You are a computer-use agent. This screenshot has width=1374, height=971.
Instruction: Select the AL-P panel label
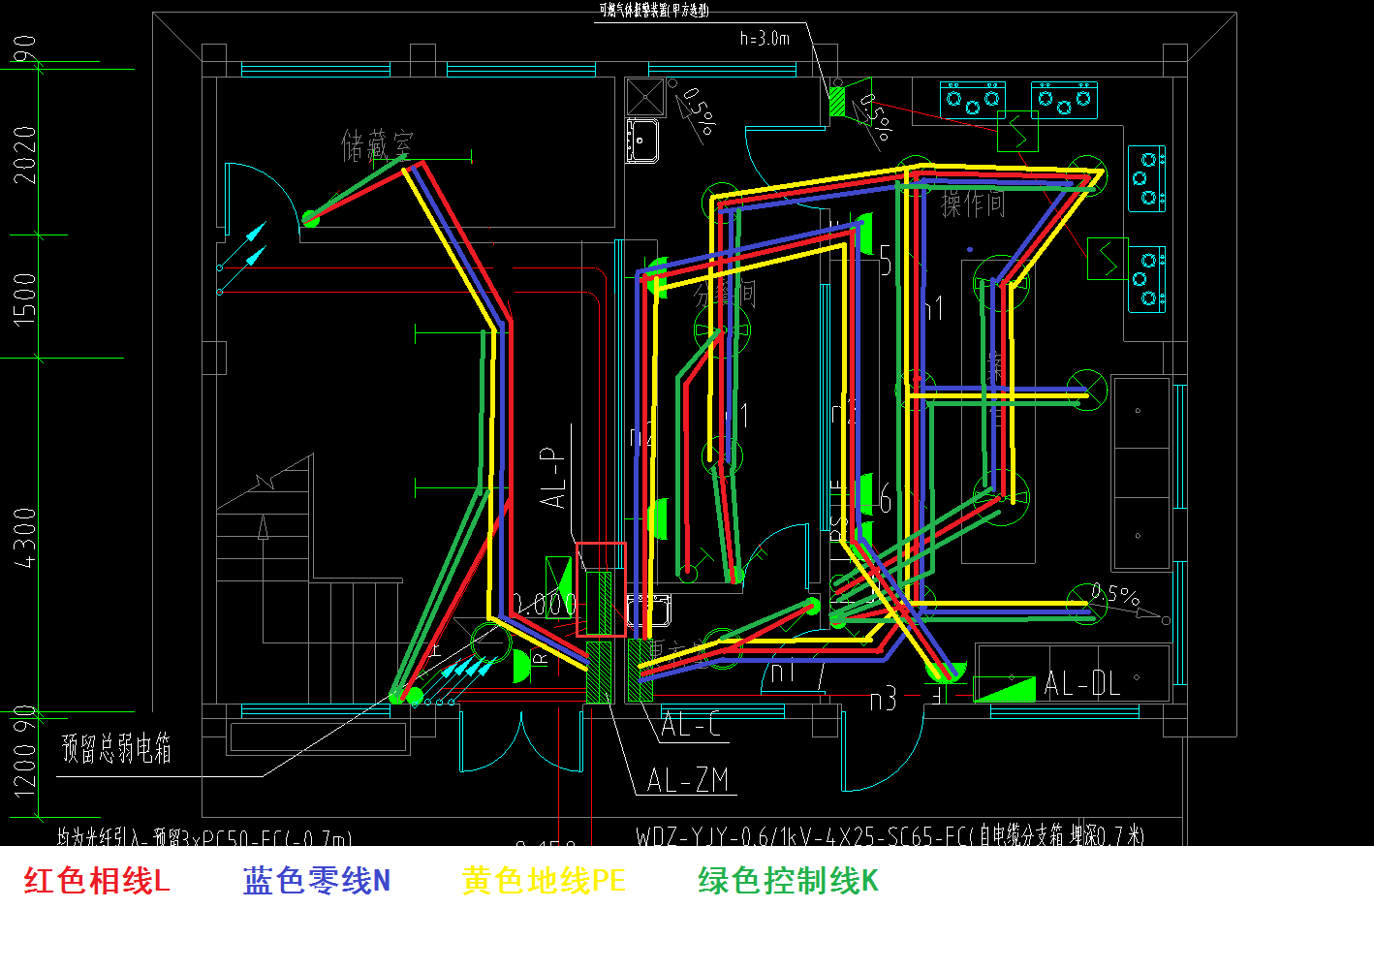pyautogui.click(x=552, y=477)
